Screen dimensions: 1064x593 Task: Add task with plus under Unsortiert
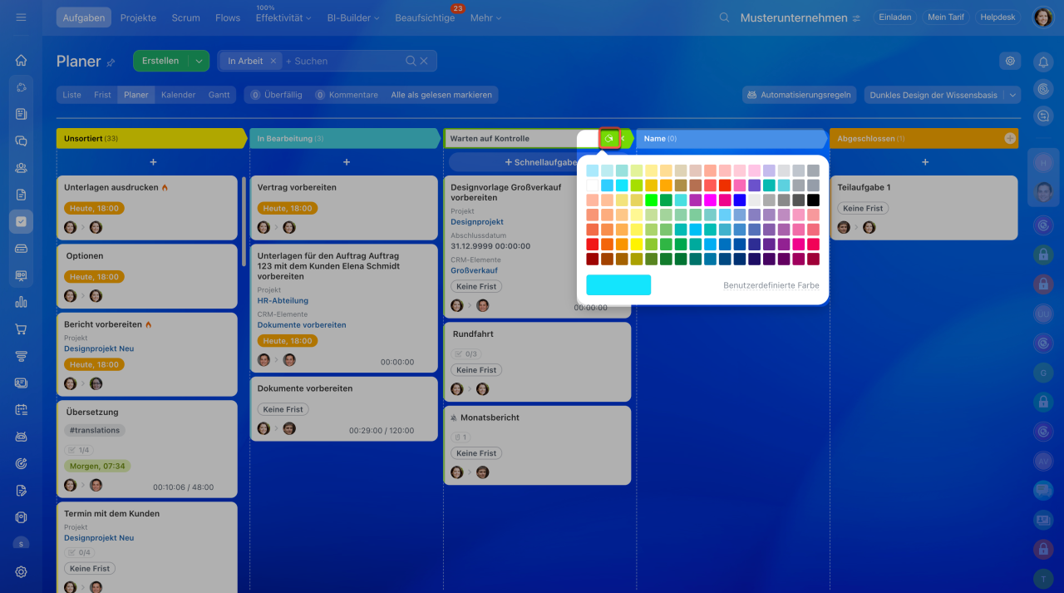(153, 162)
